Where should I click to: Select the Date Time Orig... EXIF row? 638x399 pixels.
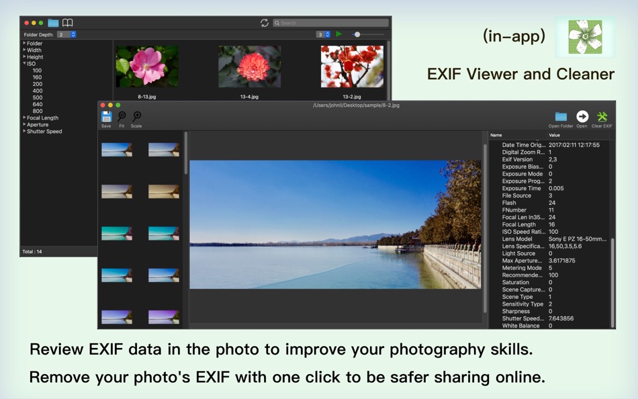point(551,145)
